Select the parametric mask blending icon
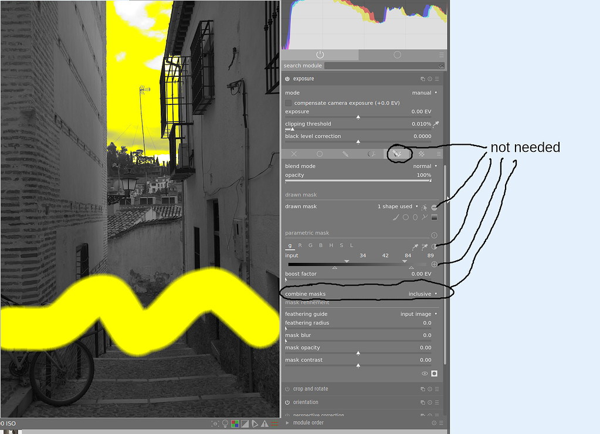 pos(371,154)
